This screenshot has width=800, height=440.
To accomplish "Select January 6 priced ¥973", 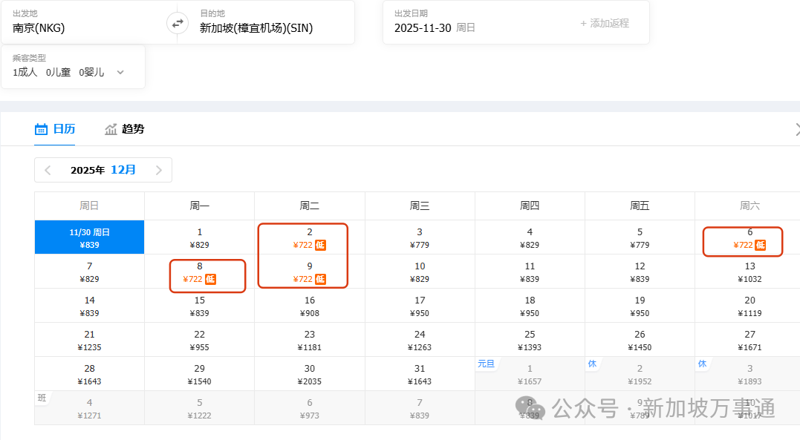I will tap(310, 408).
